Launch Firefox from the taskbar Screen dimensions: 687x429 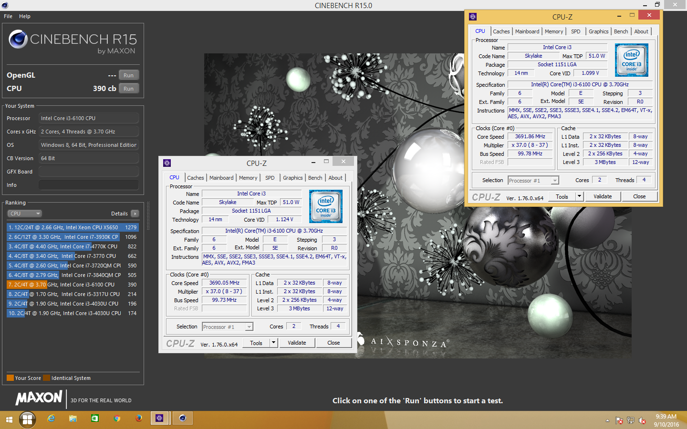click(139, 419)
